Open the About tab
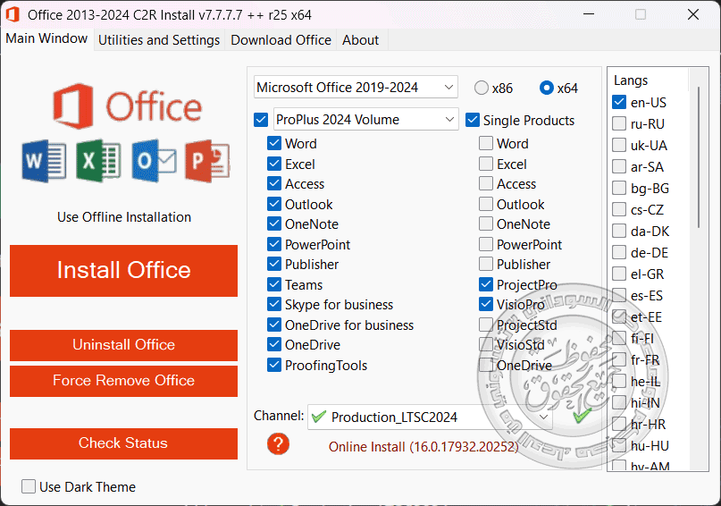The image size is (721, 506). tap(361, 40)
